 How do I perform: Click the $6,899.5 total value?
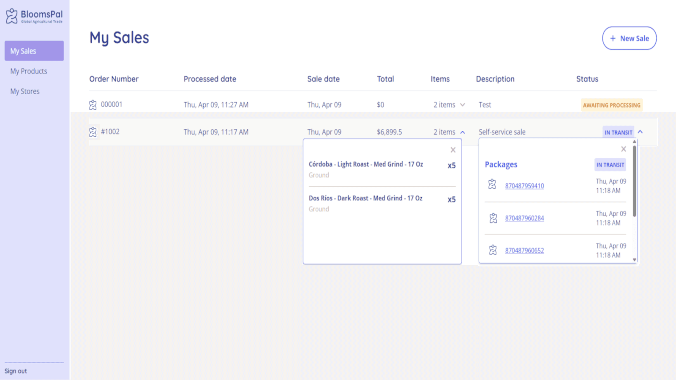[x=390, y=132]
